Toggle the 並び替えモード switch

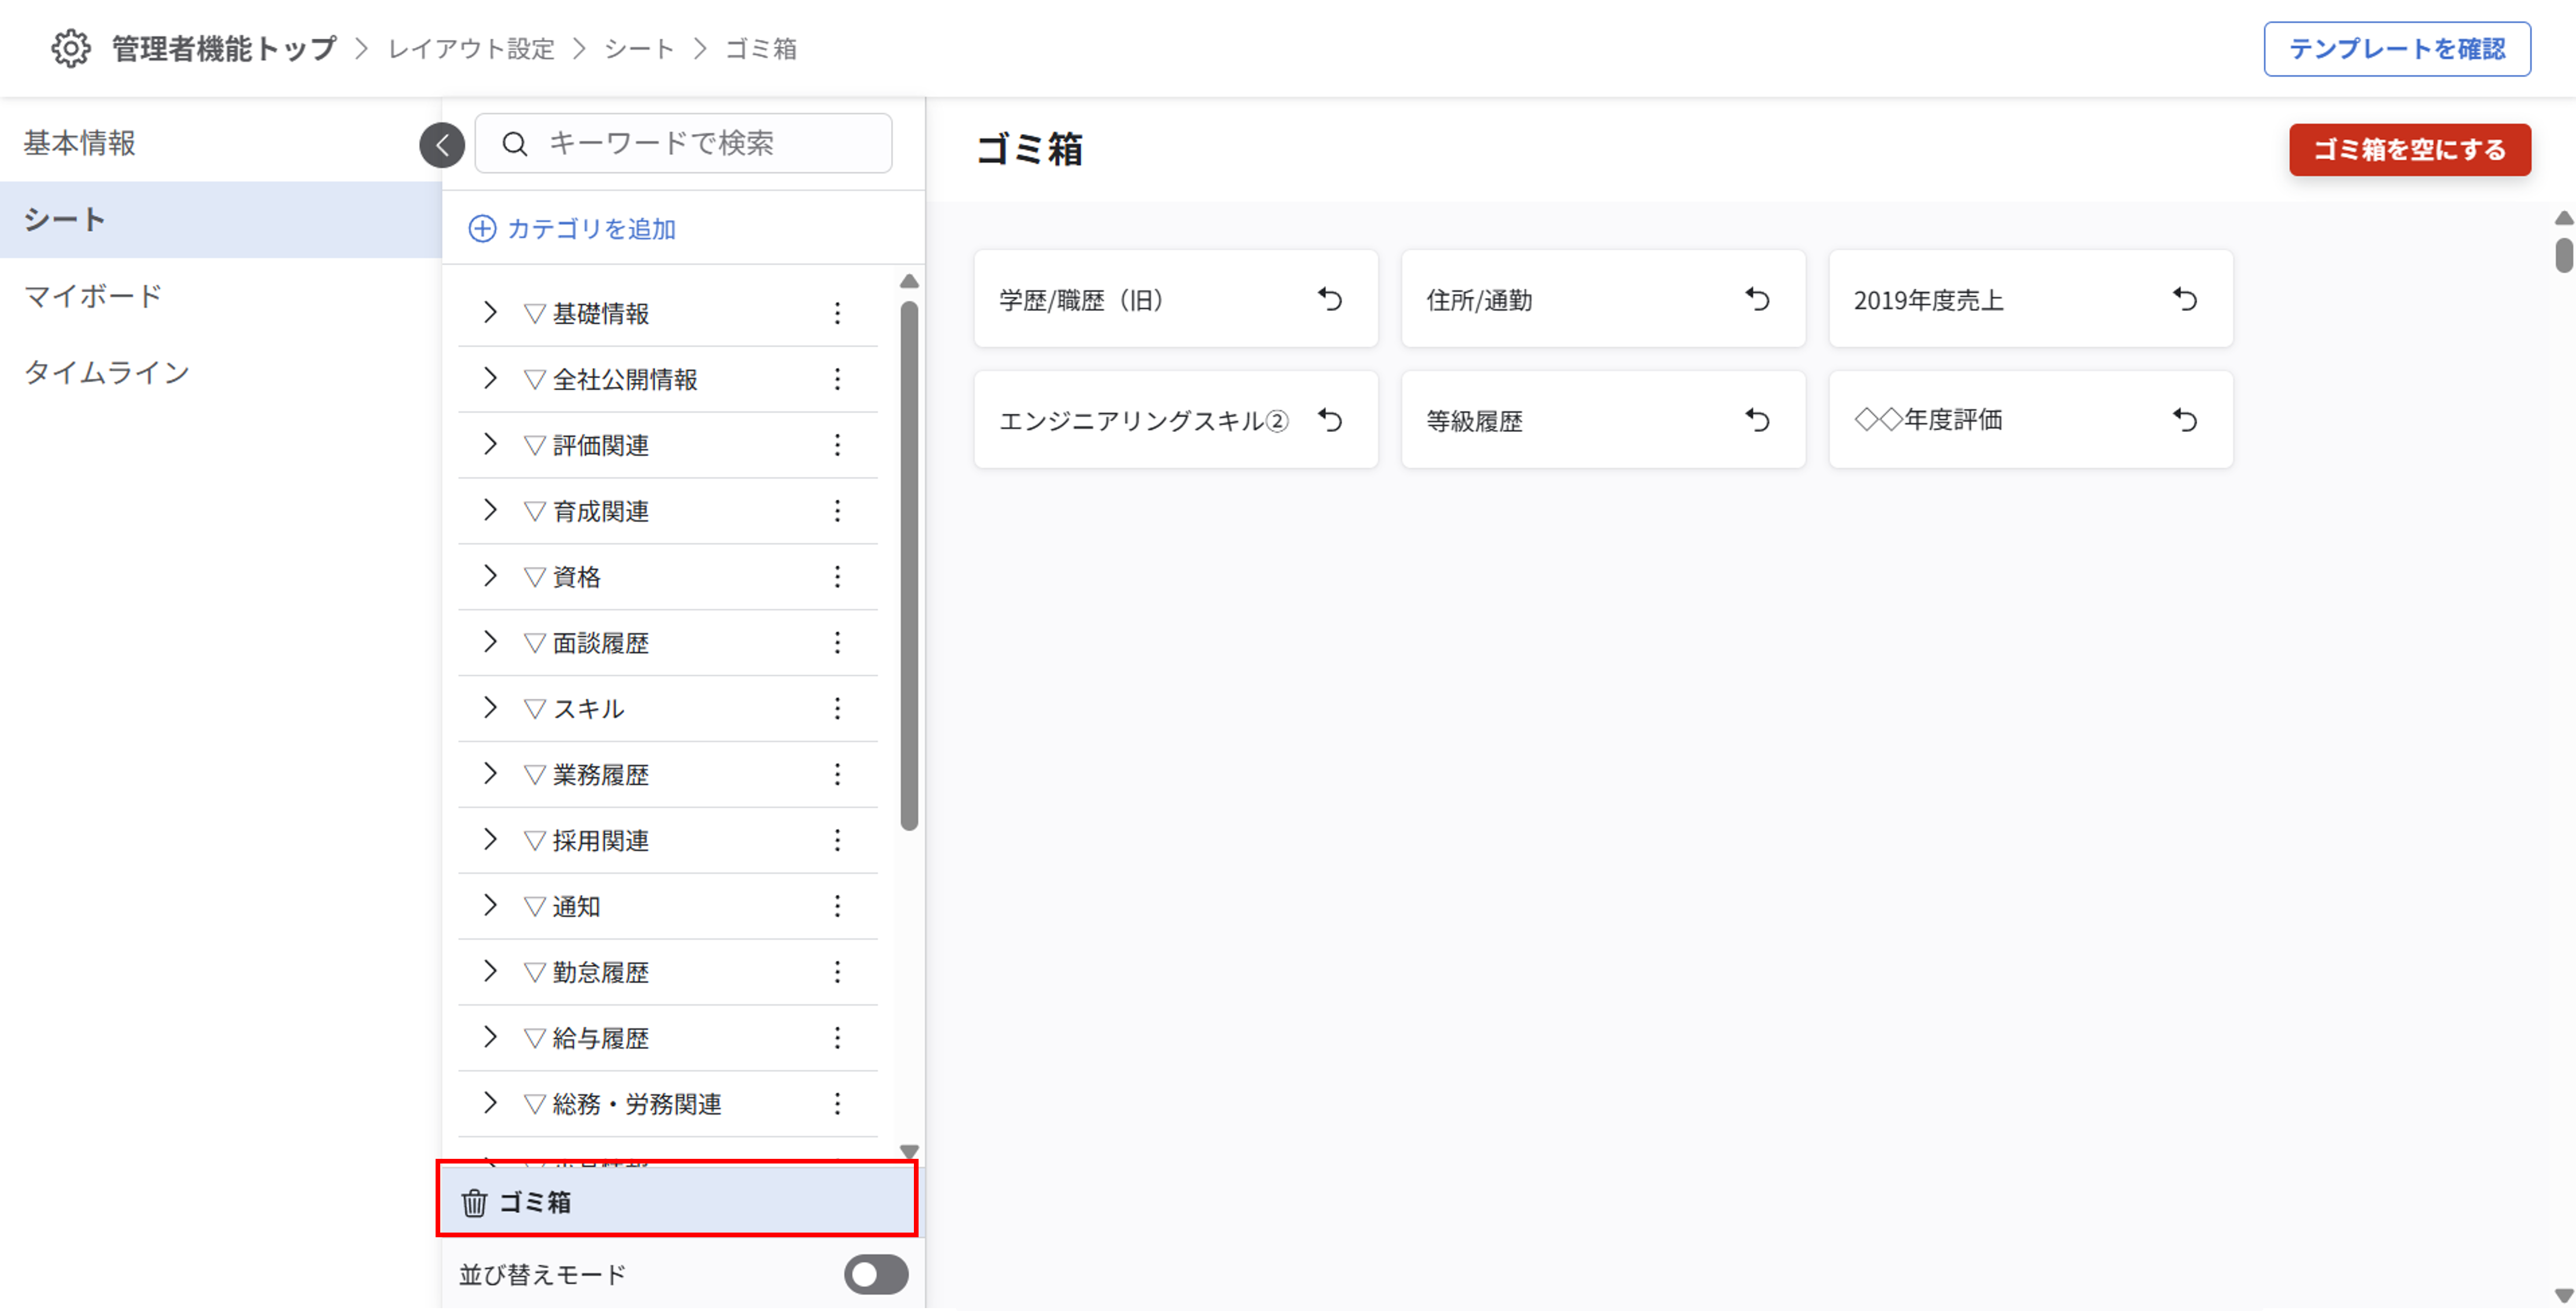coord(876,1275)
